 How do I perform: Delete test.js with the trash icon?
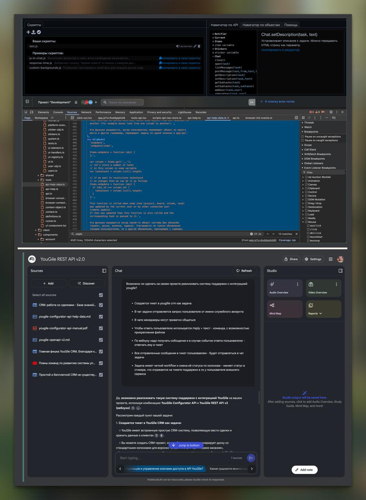click(x=199, y=46)
